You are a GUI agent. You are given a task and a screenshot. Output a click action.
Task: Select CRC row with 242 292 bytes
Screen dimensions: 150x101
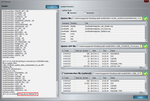click(103, 56)
